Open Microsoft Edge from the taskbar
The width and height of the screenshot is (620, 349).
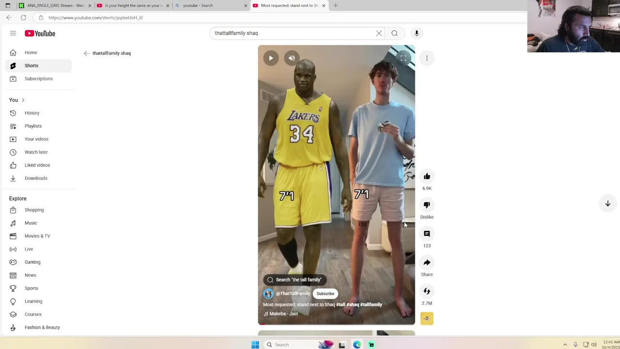coord(357,345)
